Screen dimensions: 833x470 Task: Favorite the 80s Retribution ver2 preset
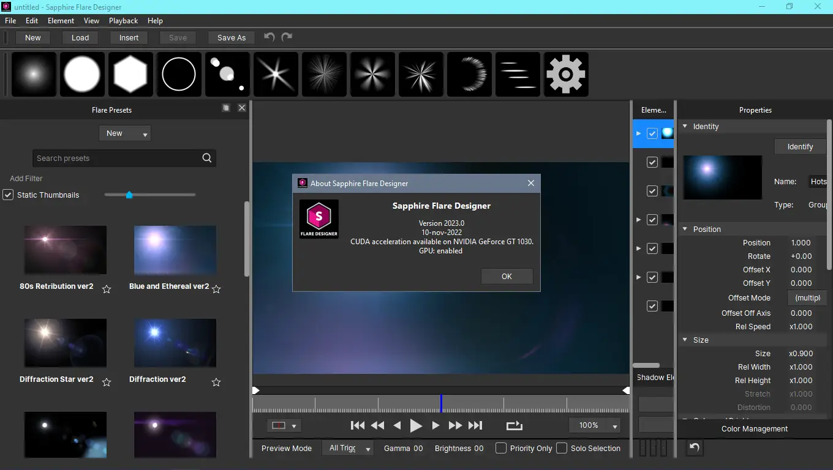pyautogui.click(x=107, y=289)
